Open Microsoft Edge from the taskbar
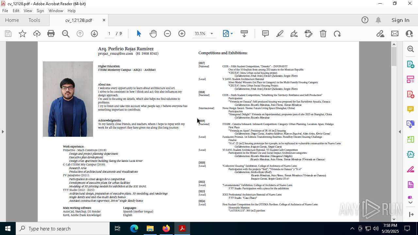 coord(134,228)
